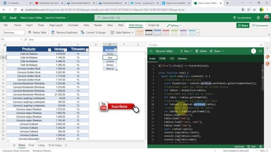Reload the browser page
The image size is (271, 152).
[15, 10]
